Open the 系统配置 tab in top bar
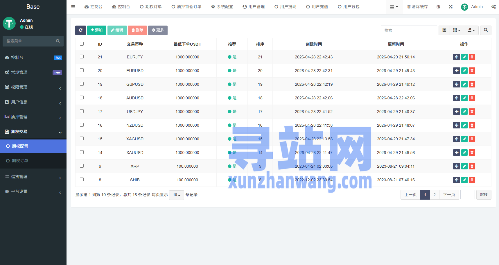Viewport: 499px width, 265px height. (222, 7)
